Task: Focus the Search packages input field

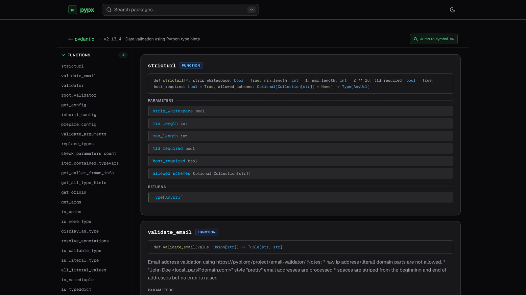Action: [x=180, y=10]
